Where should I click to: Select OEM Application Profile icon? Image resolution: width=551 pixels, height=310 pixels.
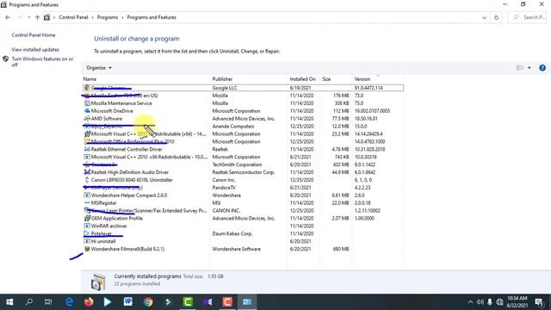[x=87, y=218]
